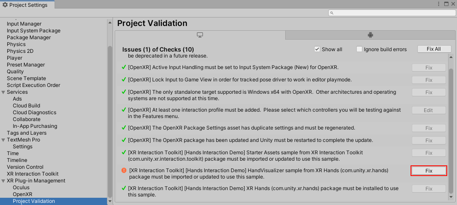Collapse the Services tree section
The width and height of the screenshot is (457, 205).
3,92
